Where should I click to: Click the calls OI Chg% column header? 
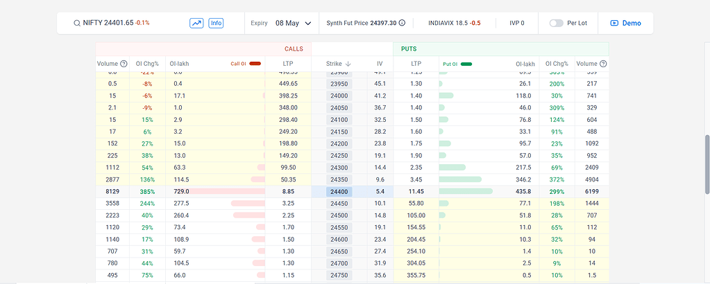[x=147, y=64]
